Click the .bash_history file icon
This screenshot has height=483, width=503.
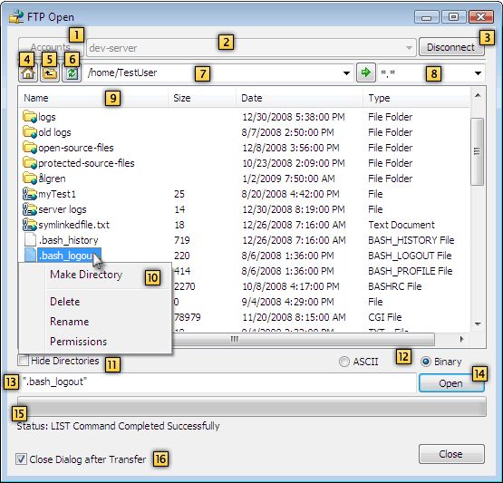pyautogui.click(x=30, y=239)
